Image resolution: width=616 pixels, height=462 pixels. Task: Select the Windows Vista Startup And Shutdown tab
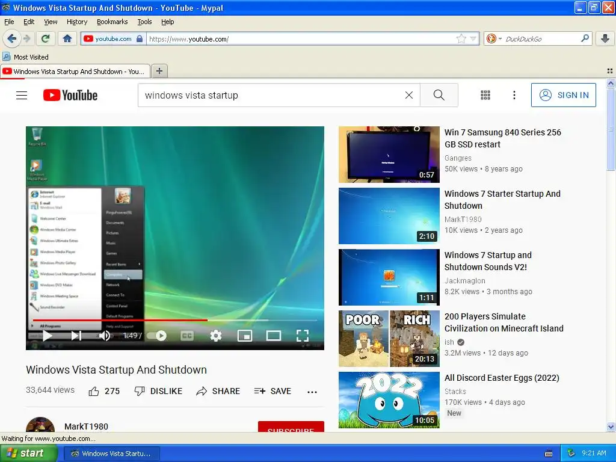[x=75, y=72]
